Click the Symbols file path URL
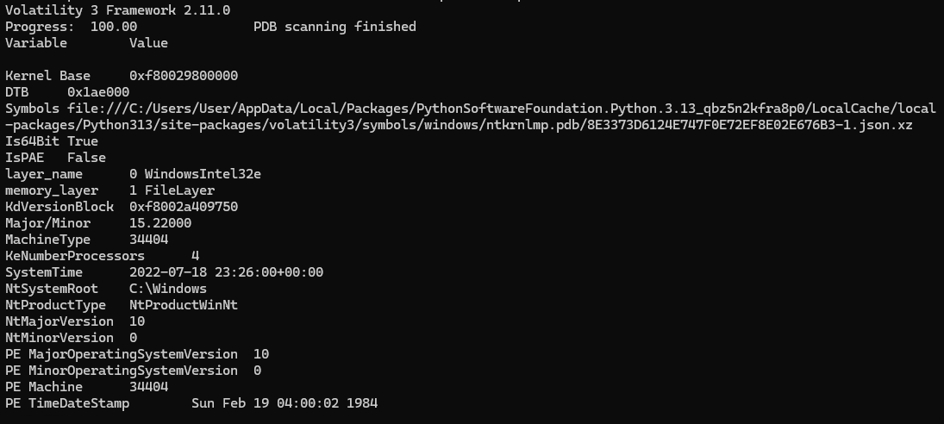Image resolution: width=944 pixels, height=424 pixels. pos(470,116)
